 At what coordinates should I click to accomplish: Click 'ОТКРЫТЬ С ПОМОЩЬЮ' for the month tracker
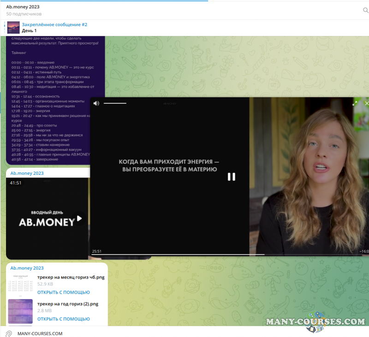point(64,292)
